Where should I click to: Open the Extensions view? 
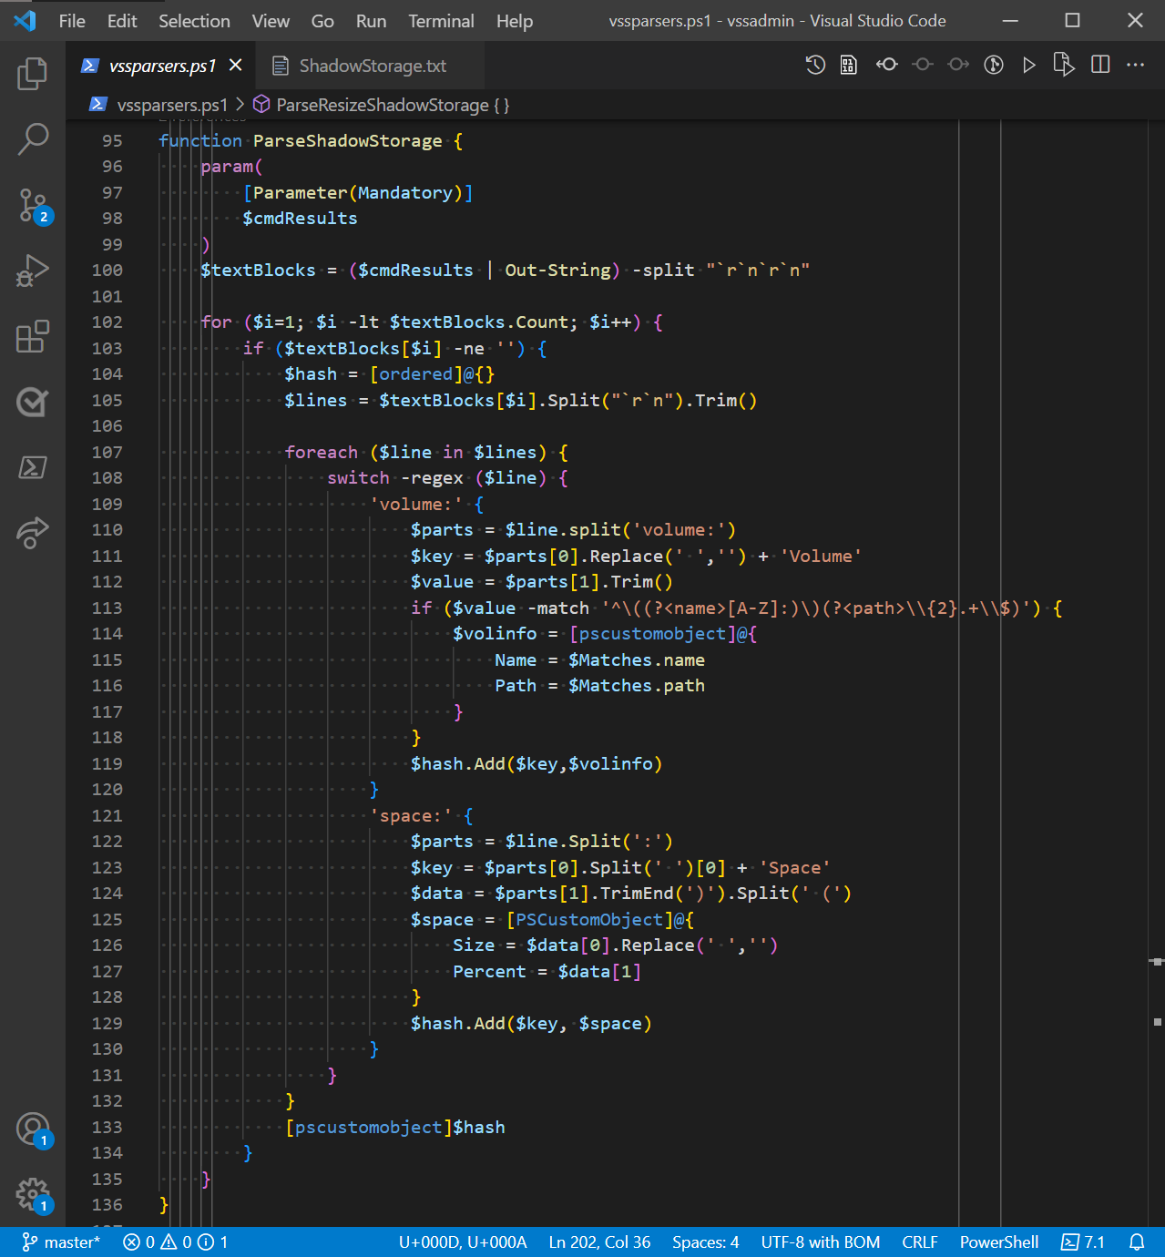[x=34, y=337]
